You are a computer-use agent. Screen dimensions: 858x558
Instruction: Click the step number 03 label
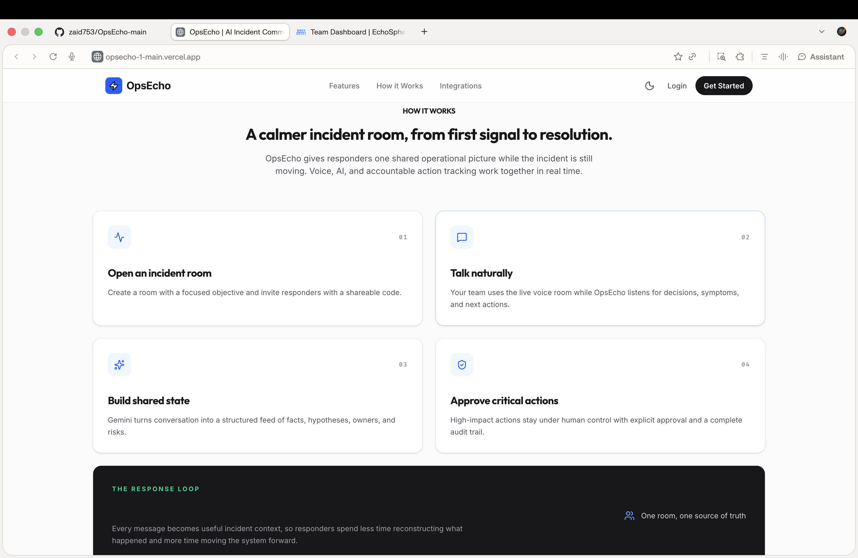point(403,365)
